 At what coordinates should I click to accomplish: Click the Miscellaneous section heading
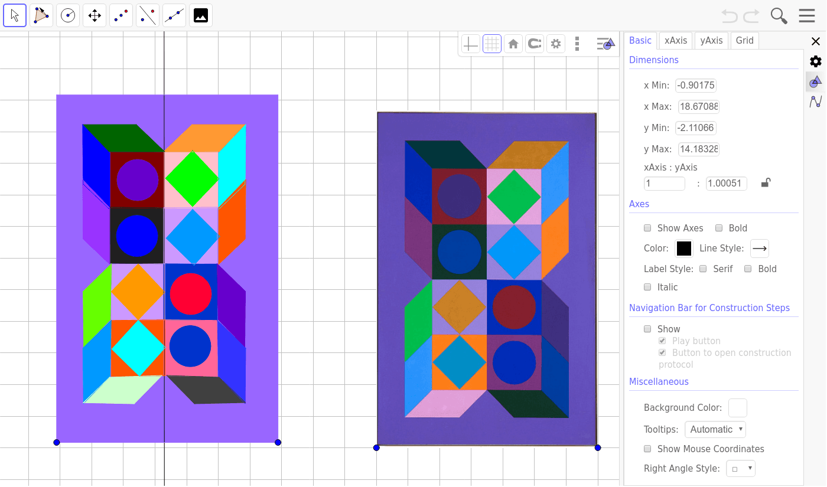tap(659, 381)
